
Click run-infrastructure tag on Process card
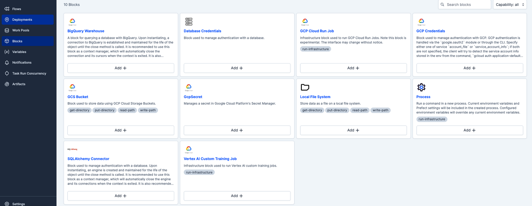pyautogui.click(x=432, y=119)
